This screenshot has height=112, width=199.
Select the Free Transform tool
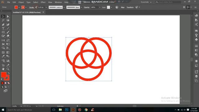[x=8, y=44]
